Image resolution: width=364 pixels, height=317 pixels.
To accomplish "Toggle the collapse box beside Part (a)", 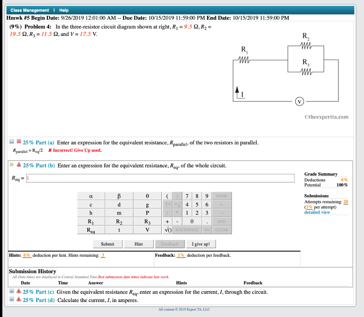I will click(11, 142).
